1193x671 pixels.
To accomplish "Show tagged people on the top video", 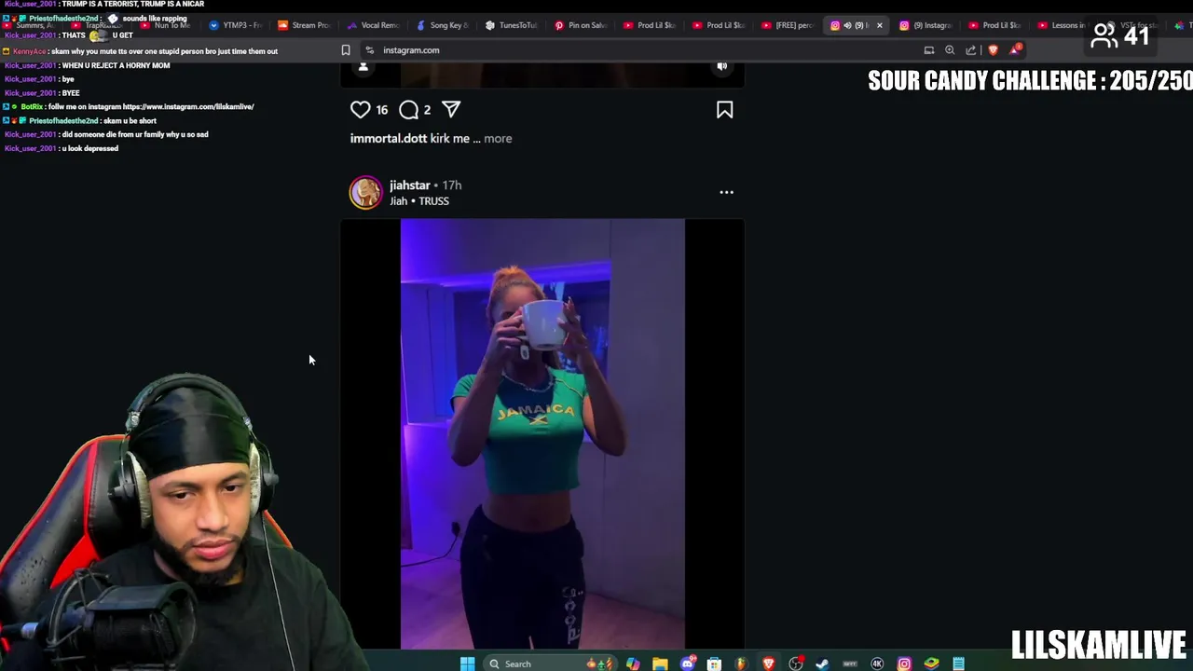I will click(363, 66).
